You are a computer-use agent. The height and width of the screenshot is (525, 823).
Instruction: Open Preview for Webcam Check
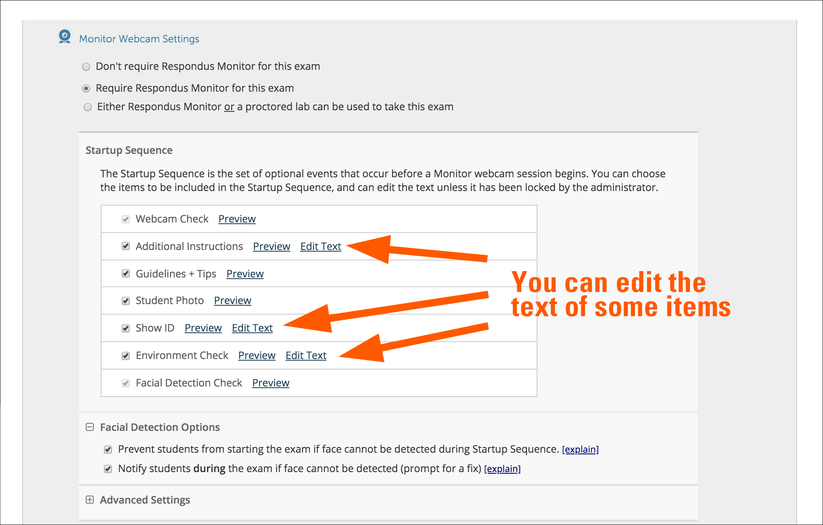click(237, 219)
